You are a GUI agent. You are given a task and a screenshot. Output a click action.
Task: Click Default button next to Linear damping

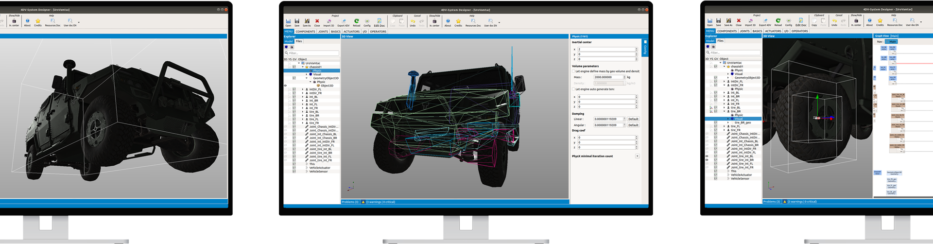(633, 119)
